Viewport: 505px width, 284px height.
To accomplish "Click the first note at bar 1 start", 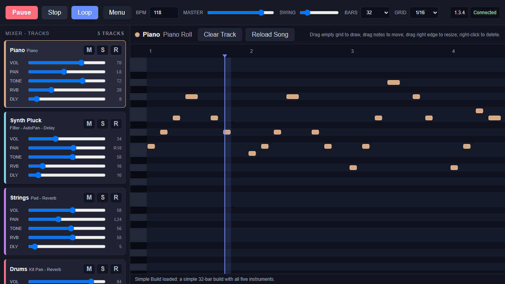I will (151, 146).
